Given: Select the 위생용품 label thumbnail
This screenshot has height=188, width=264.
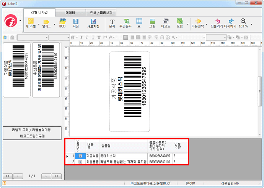Looking at the screenshot, I should click(46, 70).
